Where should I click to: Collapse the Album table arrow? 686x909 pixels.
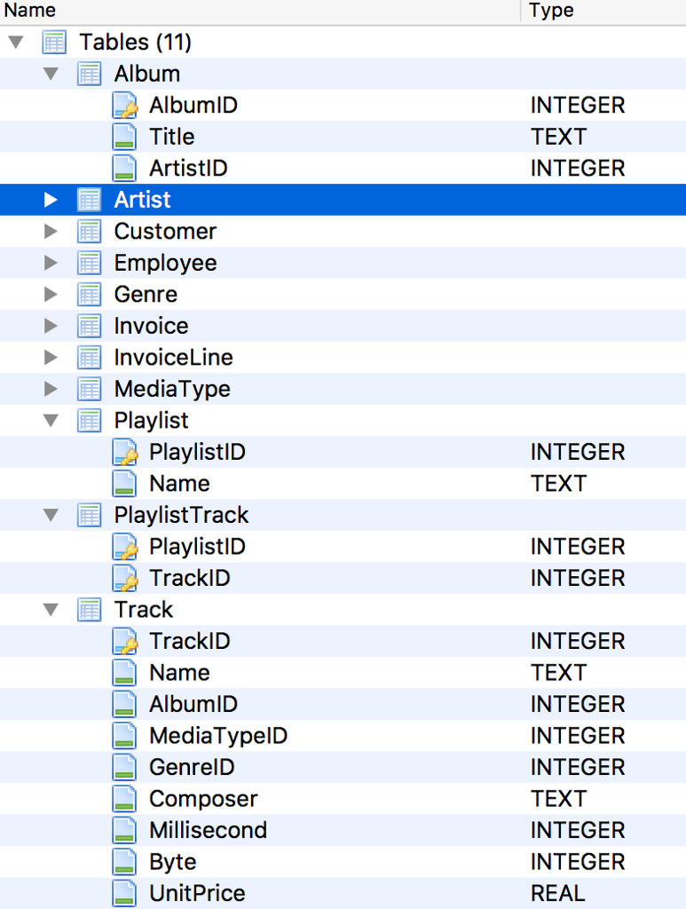[51, 74]
